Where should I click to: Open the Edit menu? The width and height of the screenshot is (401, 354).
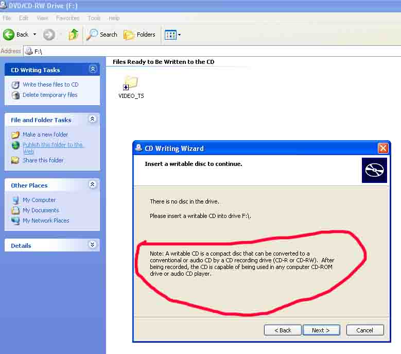point(24,18)
